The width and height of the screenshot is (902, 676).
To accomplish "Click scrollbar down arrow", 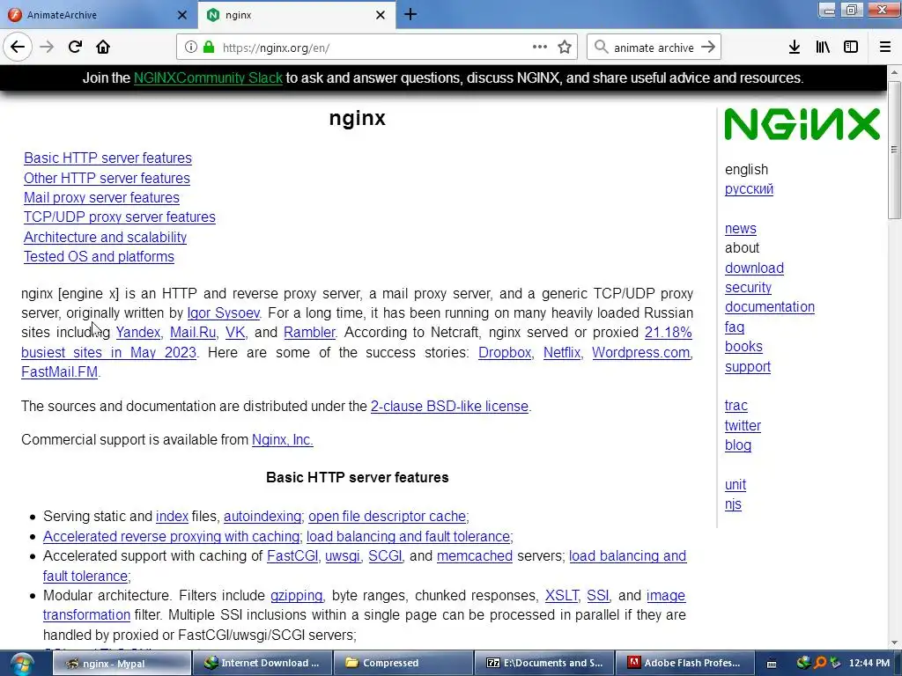I will tap(894, 643).
